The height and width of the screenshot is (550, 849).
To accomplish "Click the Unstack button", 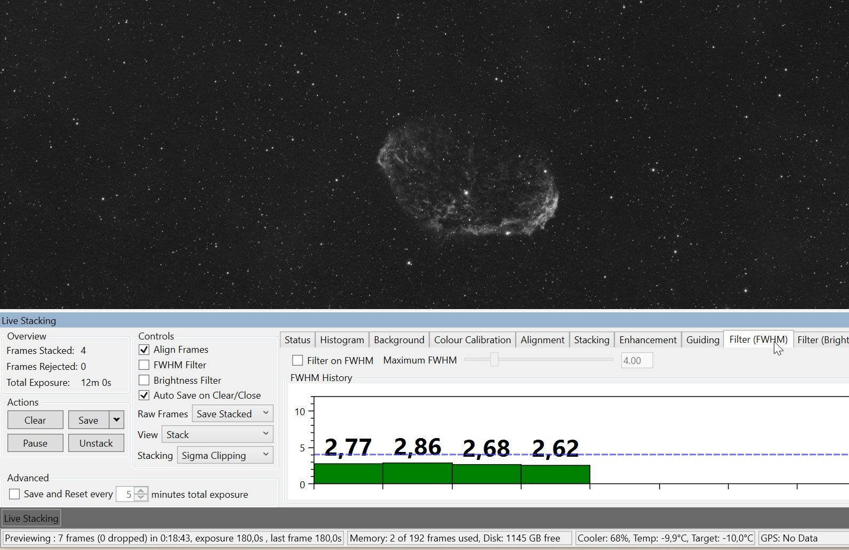I will coord(96,443).
